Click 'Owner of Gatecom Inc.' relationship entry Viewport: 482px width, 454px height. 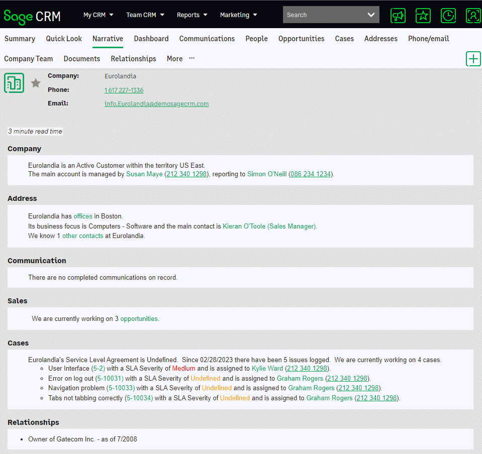coord(82,439)
